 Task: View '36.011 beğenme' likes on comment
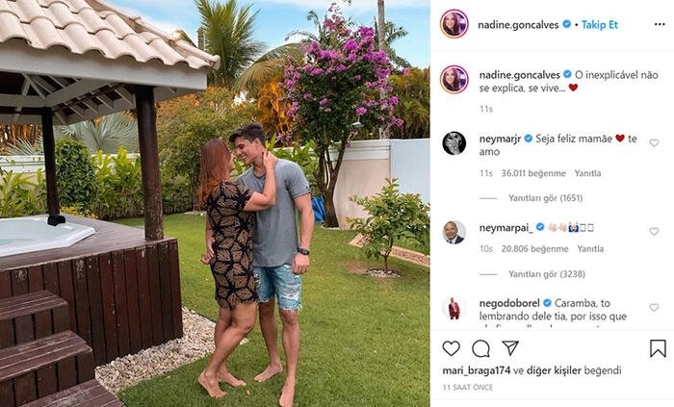click(533, 173)
